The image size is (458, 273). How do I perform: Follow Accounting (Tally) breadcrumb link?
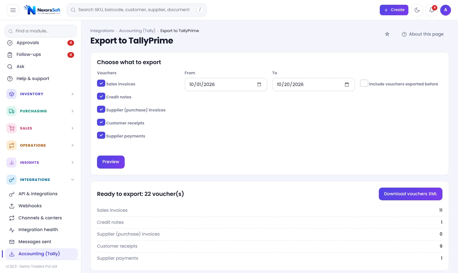tap(137, 31)
